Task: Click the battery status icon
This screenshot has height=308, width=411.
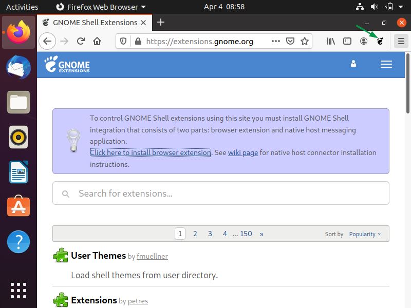Action: coord(389,7)
